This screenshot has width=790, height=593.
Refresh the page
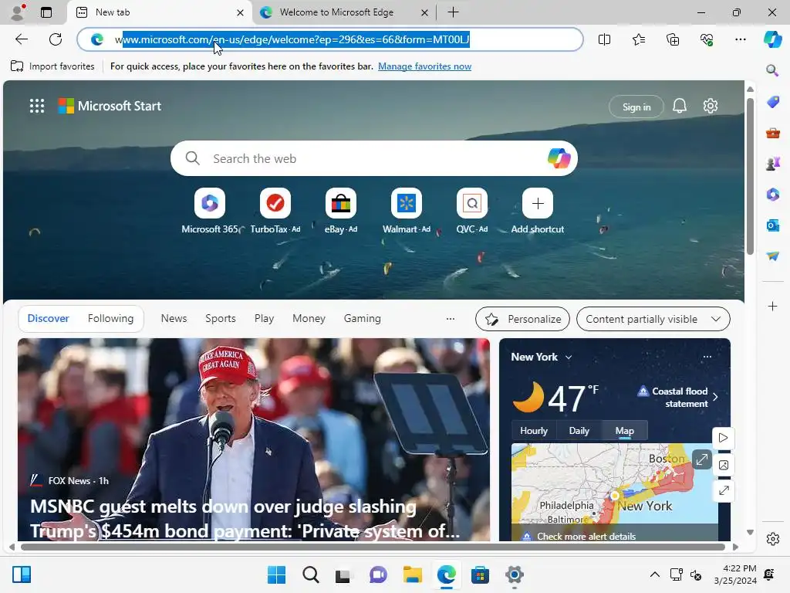click(56, 39)
